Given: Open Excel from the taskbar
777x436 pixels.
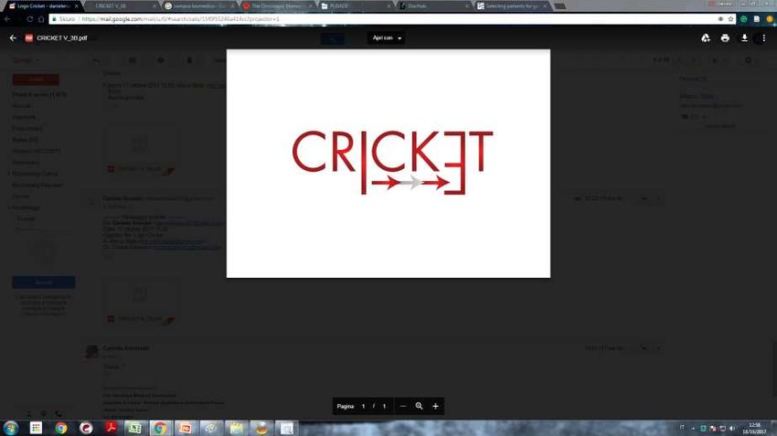Looking at the screenshot, I should click(x=135, y=428).
